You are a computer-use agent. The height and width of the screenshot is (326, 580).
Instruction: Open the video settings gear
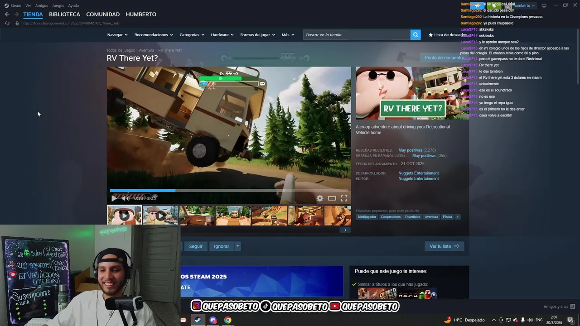coord(320,198)
